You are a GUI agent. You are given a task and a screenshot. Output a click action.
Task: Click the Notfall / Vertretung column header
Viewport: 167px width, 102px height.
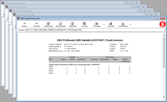125,60
